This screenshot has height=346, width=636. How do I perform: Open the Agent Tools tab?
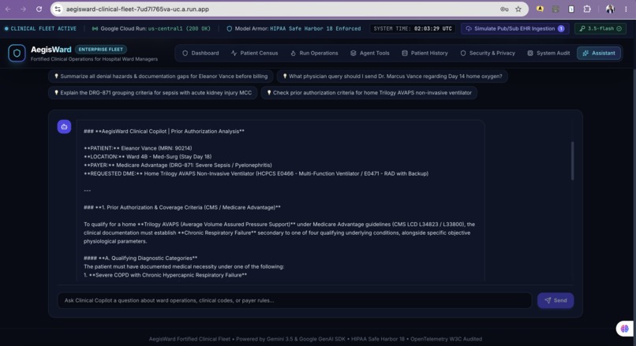(369, 53)
